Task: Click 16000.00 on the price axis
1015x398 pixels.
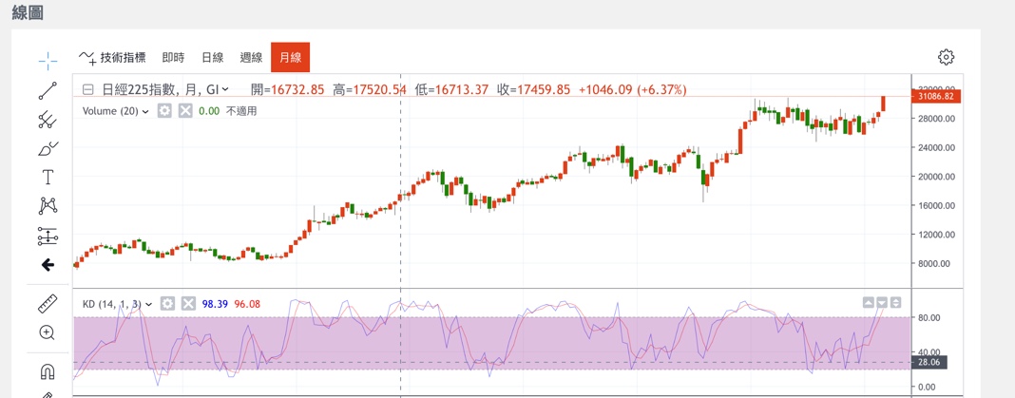Action: 937,206
